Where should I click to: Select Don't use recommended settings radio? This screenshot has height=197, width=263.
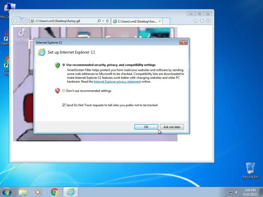point(64,91)
